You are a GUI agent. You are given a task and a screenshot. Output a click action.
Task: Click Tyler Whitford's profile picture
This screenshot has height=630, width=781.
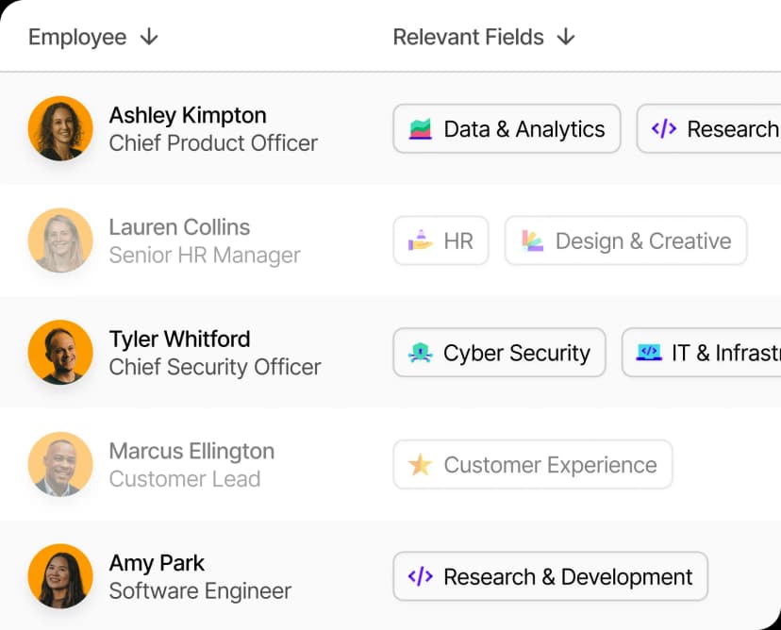coord(60,353)
